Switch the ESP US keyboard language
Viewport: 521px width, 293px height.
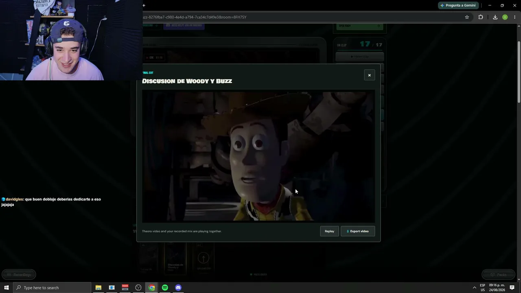[x=482, y=288]
